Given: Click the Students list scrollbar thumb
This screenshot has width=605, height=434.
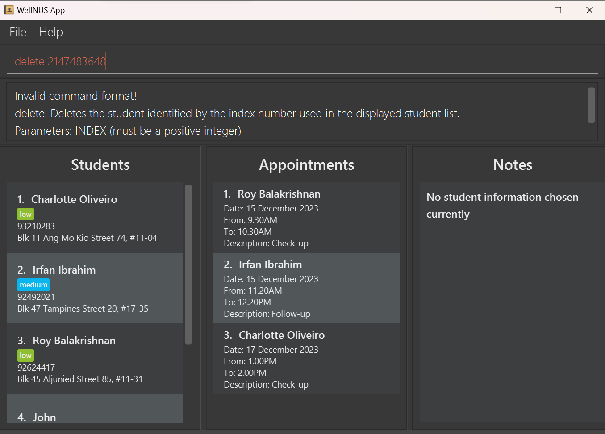Looking at the screenshot, I should [x=188, y=265].
